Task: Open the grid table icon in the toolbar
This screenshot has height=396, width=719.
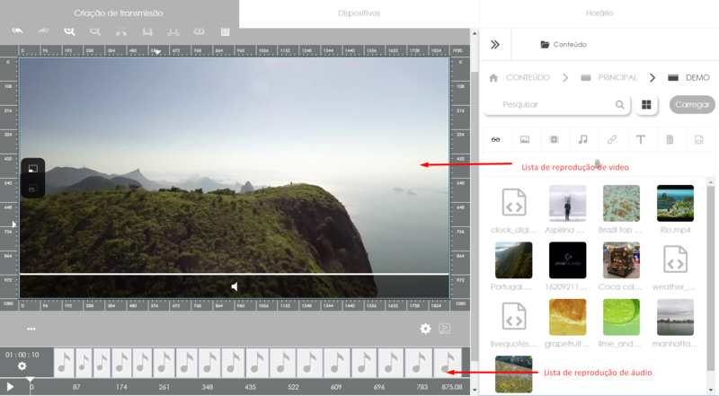Action: tap(225, 31)
